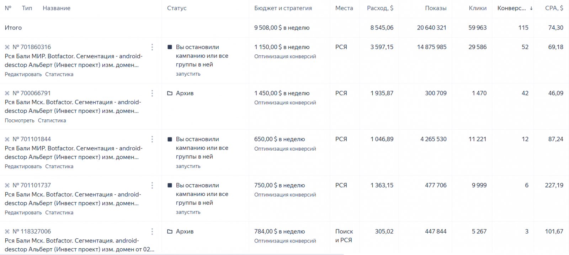Click Бюджет и стратегия column header

pyautogui.click(x=283, y=8)
